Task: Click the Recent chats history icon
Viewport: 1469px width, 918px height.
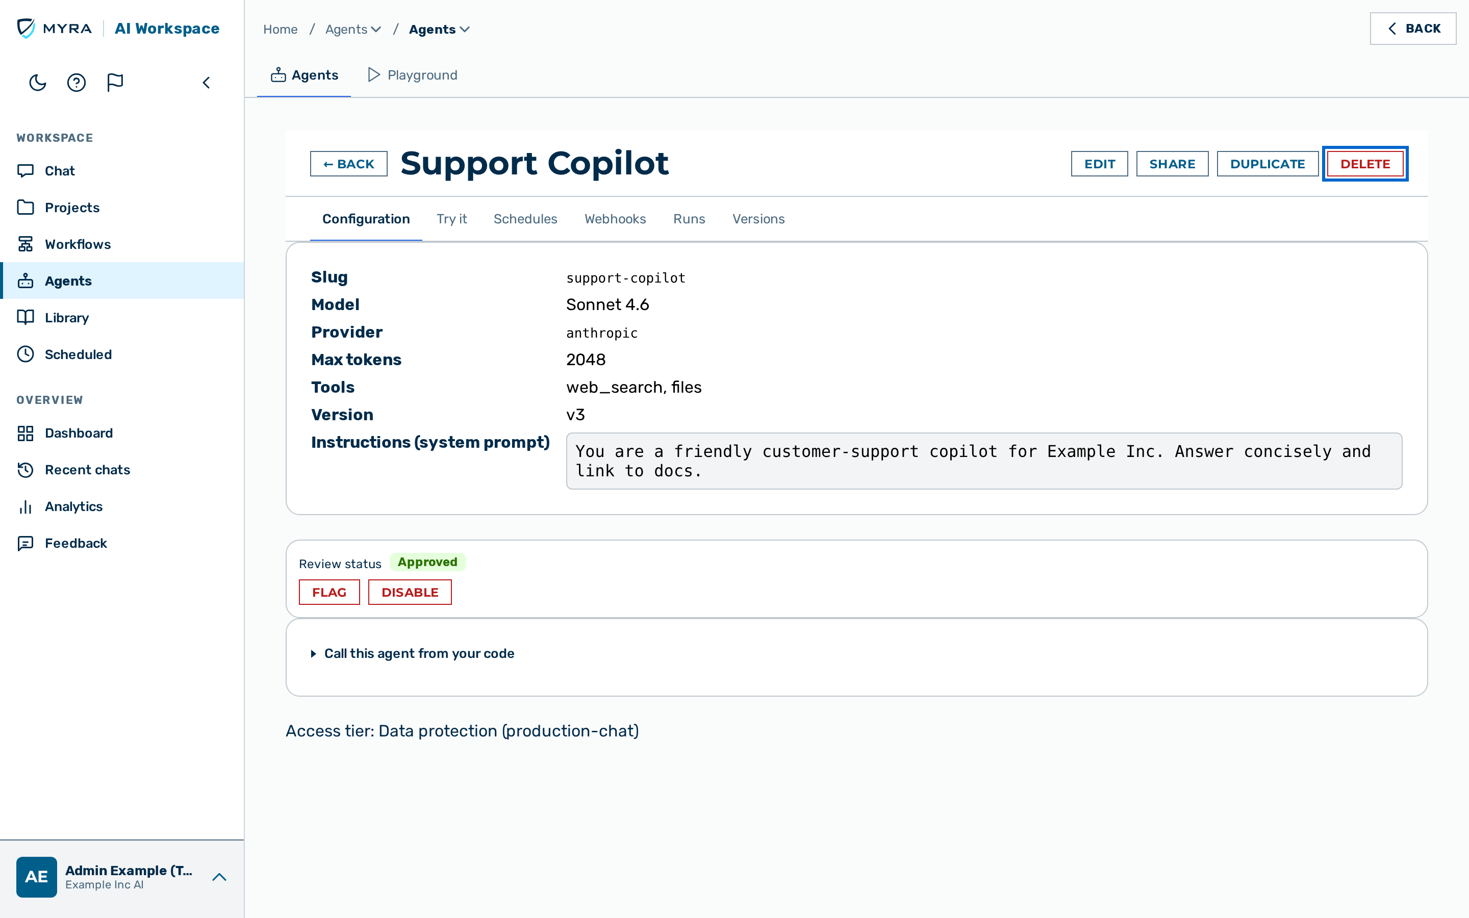Action: pyautogui.click(x=26, y=469)
